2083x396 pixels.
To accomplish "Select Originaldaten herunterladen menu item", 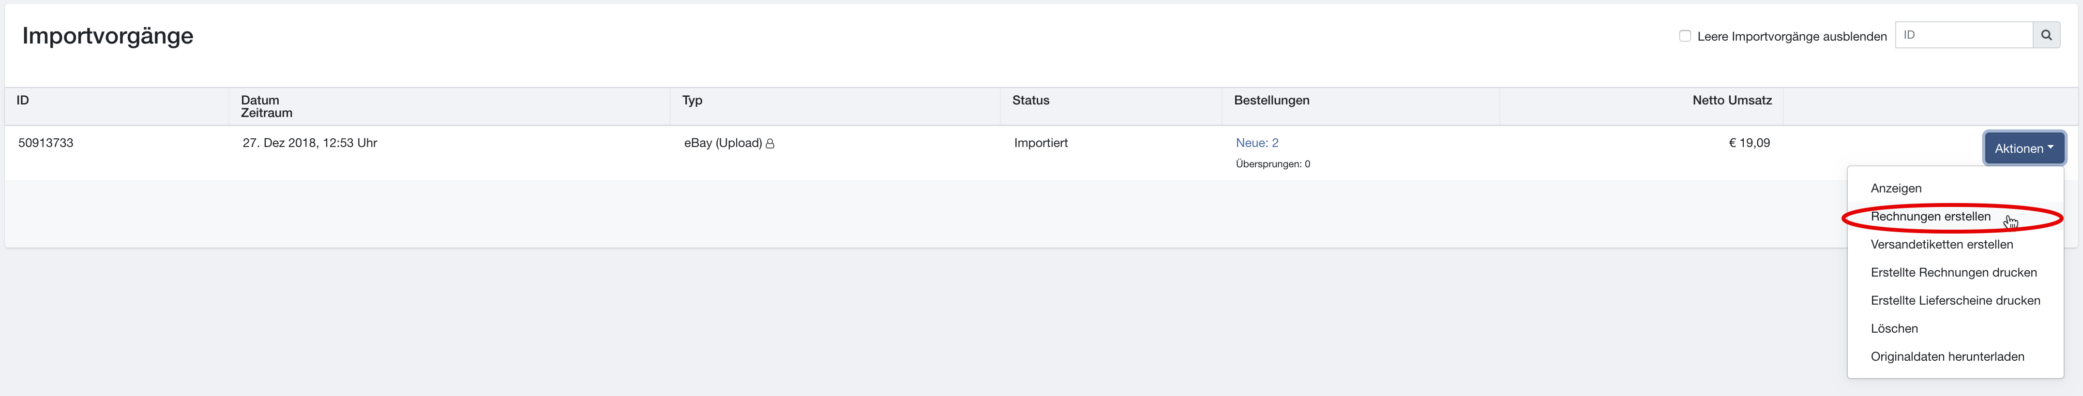I will coord(1947,356).
